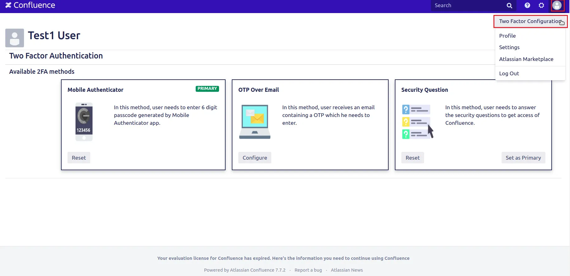
Task: Click the search magnifier icon
Action: [x=509, y=6]
